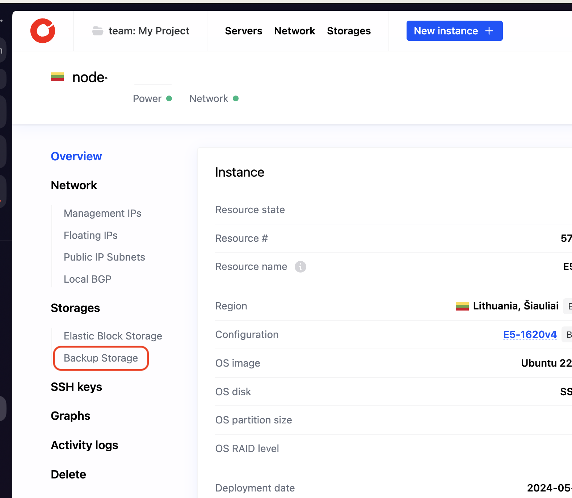Click the OS RAID level label

coord(247,449)
